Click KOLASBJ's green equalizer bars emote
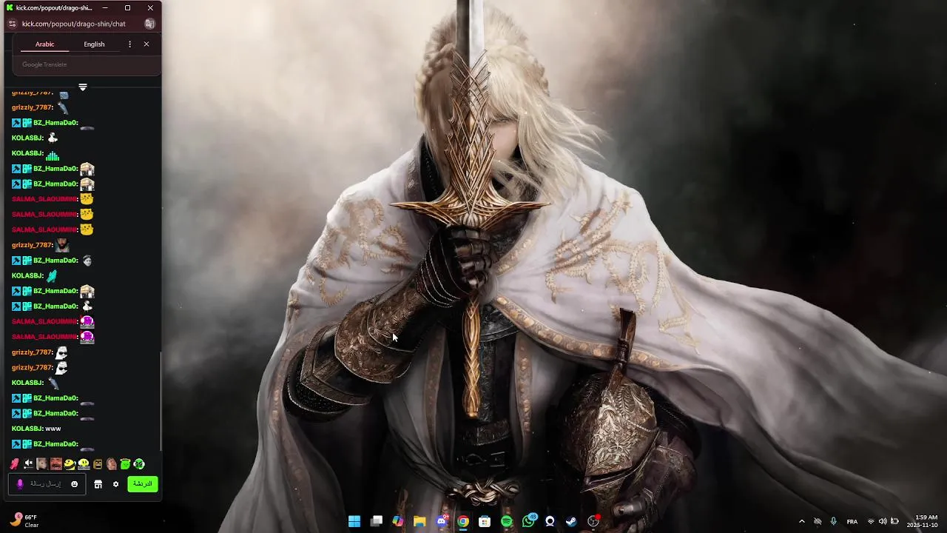This screenshot has height=533, width=947. pyautogui.click(x=52, y=155)
